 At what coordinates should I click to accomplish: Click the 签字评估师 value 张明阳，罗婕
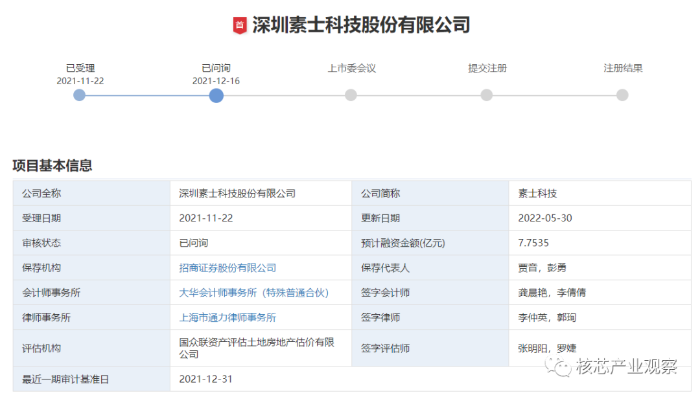[x=547, y=348]
